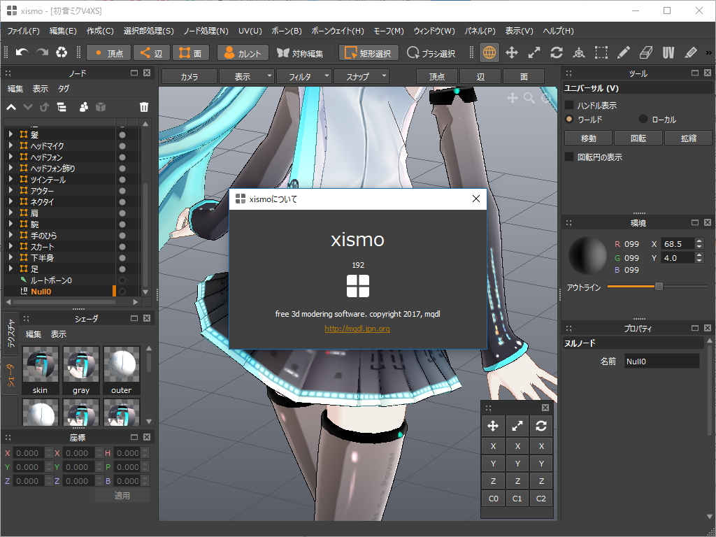The width and height of the screenshot is (716, 537).
Task: Toggle visibility dot of 足 node
Action: 122,269
